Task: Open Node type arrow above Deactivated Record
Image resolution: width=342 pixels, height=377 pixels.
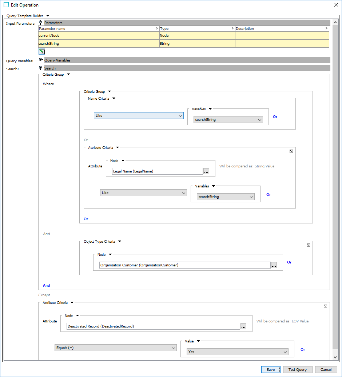Action: coord(77,316)
